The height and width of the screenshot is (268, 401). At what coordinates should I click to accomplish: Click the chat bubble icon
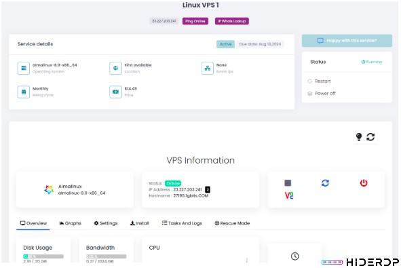coord(320,41)
